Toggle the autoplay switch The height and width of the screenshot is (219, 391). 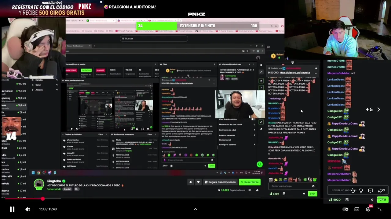[345, 209]
